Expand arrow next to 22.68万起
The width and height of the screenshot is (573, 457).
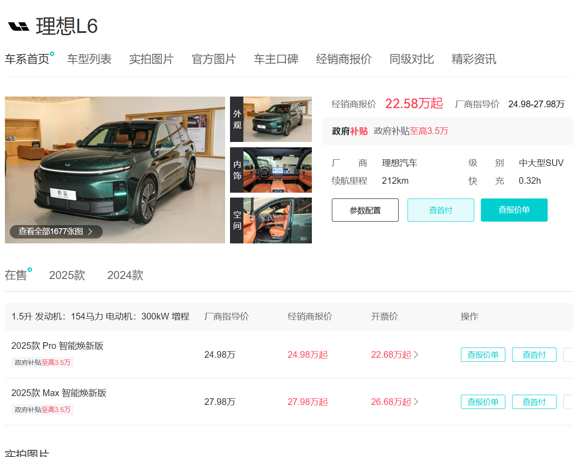coord(416,355)
